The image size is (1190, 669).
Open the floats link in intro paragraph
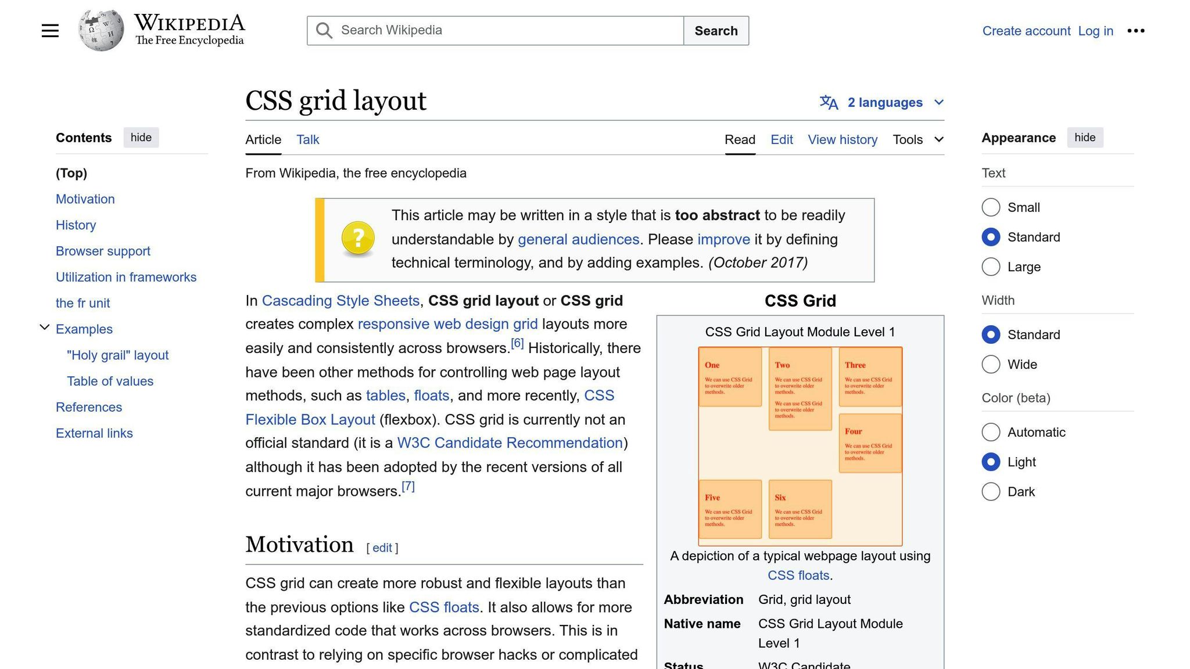point(432,395)
